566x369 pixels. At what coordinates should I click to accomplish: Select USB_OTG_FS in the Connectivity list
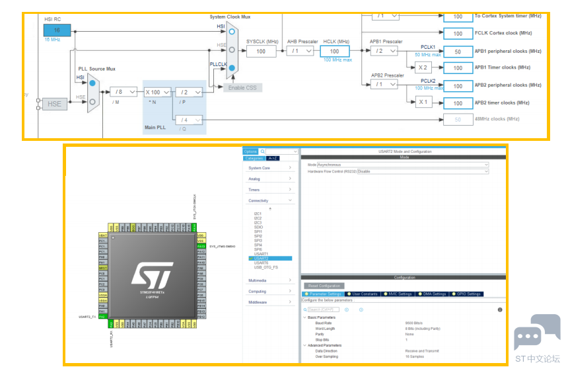coord(265,267)
